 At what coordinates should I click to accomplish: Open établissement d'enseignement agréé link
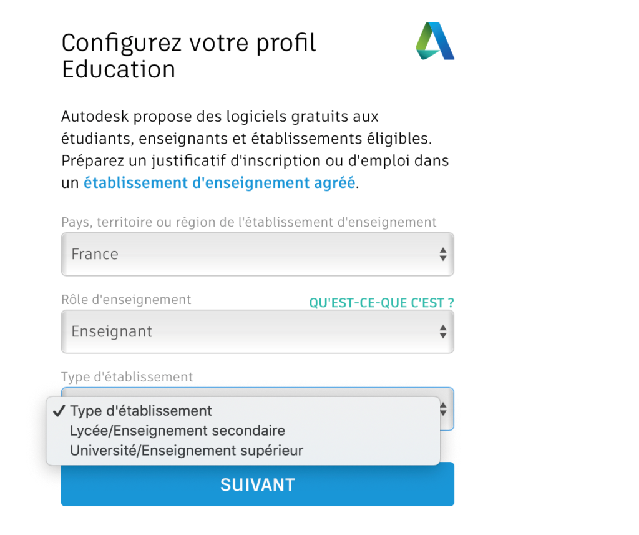click(219, 183)
